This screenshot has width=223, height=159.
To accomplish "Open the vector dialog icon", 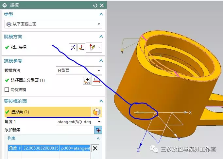I will [x=81, y=47].
